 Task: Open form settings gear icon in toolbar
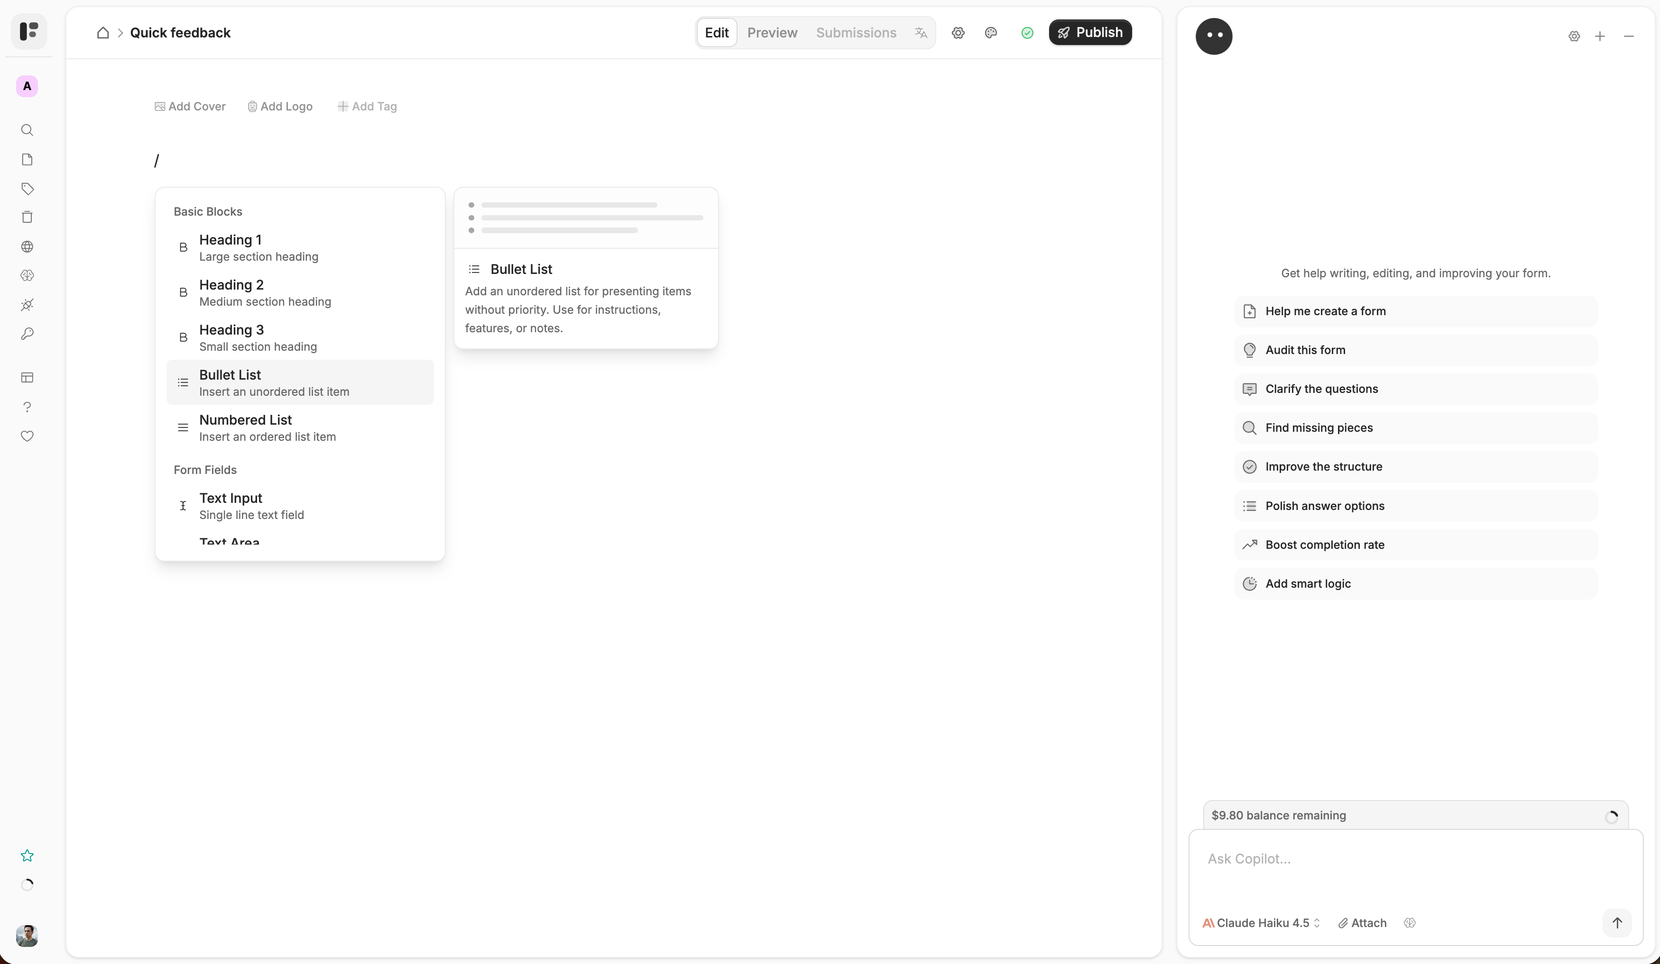coord(959,32)
